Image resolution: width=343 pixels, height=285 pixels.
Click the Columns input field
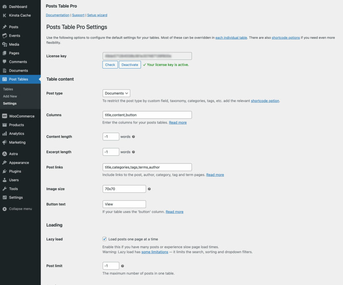(146, 115)
